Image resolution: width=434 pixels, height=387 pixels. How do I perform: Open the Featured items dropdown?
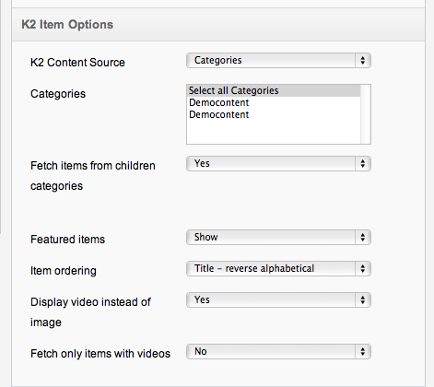(x=278, y=238)
